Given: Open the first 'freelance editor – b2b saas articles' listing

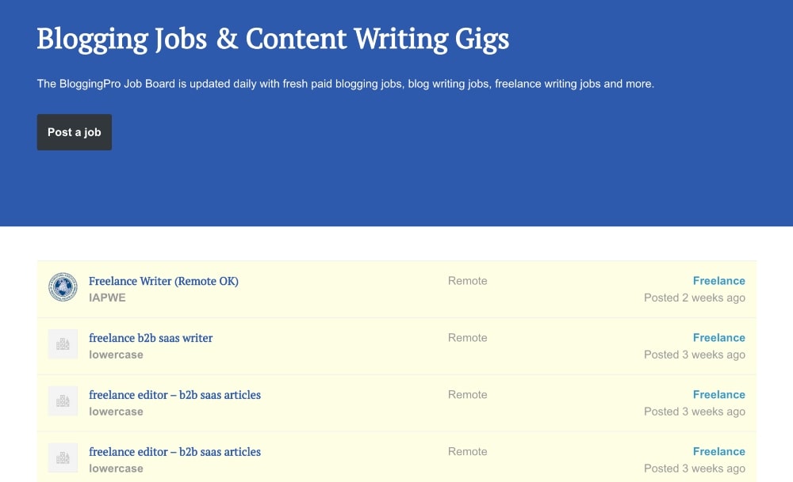Looking at the screenshot, I should tap(175, 395).
